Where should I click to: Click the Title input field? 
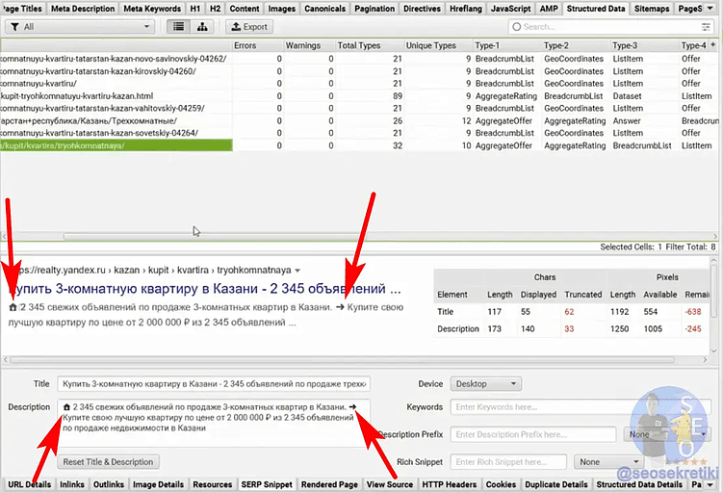(x=214, y=383)
